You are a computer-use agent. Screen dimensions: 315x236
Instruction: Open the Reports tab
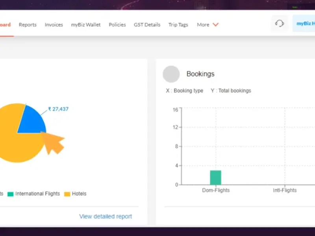[28, 24]
